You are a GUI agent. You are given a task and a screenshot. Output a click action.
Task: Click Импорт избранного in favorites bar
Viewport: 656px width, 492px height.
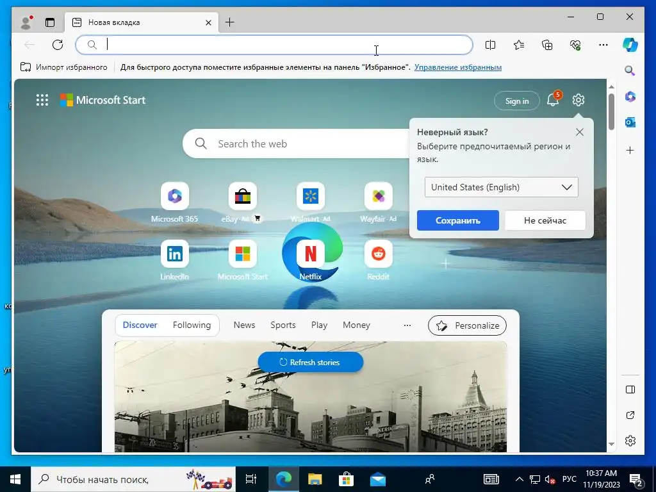[x=63, y=67]
